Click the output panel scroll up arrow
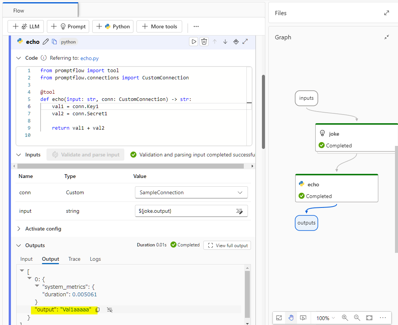Viewport: 398px width, 325px height. point(248,268)
